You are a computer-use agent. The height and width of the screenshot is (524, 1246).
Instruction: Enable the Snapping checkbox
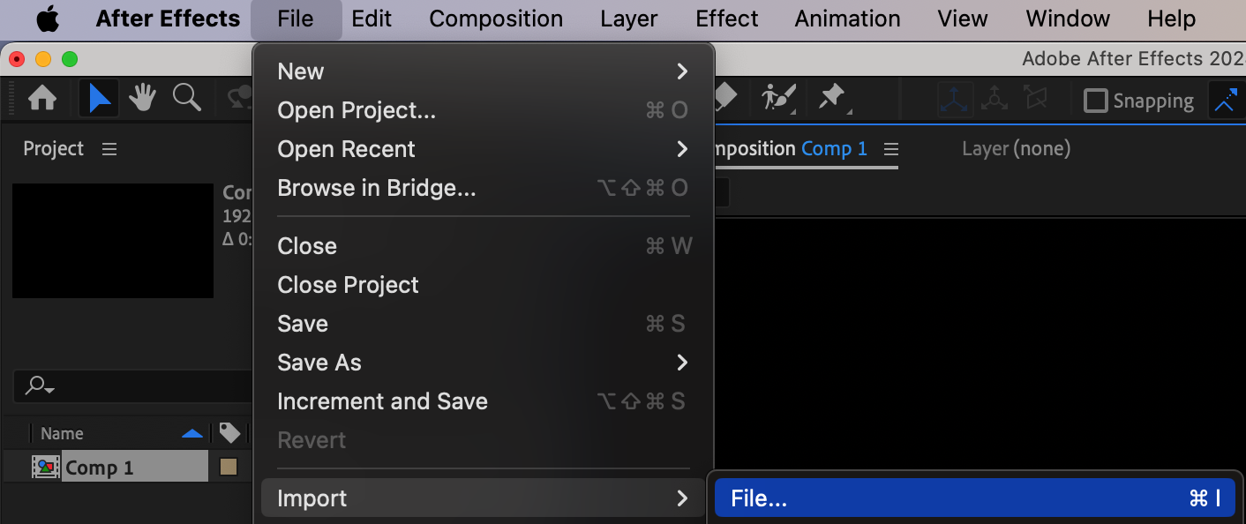[1095, 101]
